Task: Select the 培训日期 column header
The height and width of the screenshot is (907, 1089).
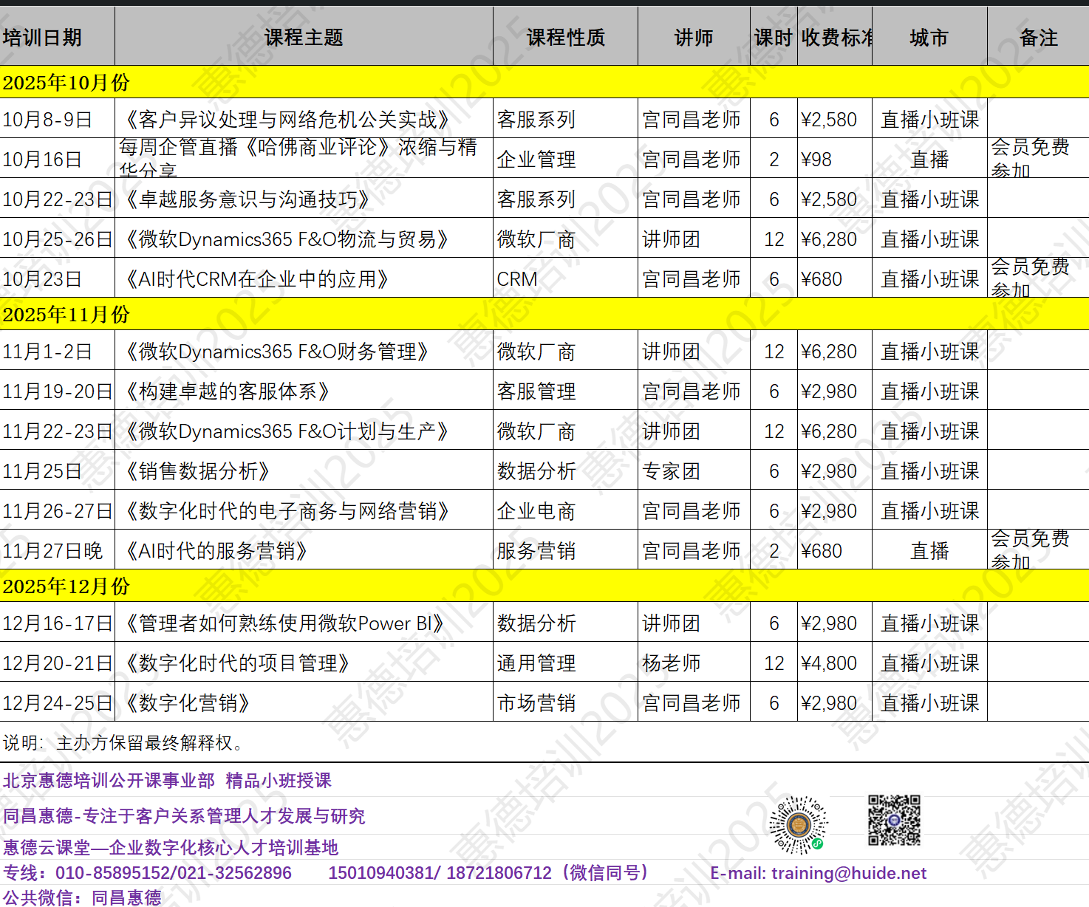Action: point(42,38)
